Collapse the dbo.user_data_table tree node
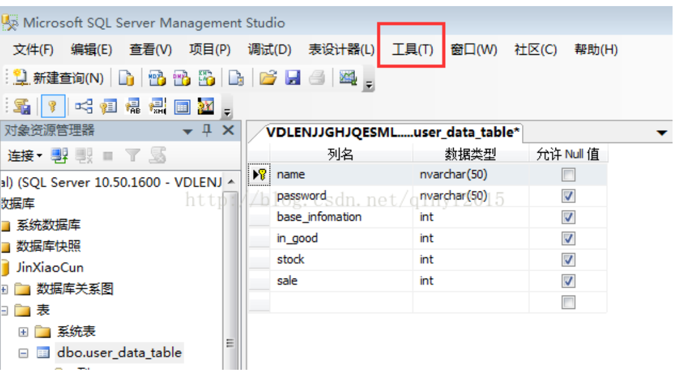This screenshot has width=700, height=371. tap(23, 353)
